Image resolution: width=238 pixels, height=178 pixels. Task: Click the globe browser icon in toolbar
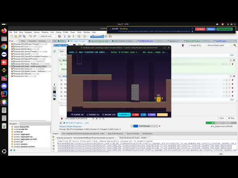[x=59, y=36]
